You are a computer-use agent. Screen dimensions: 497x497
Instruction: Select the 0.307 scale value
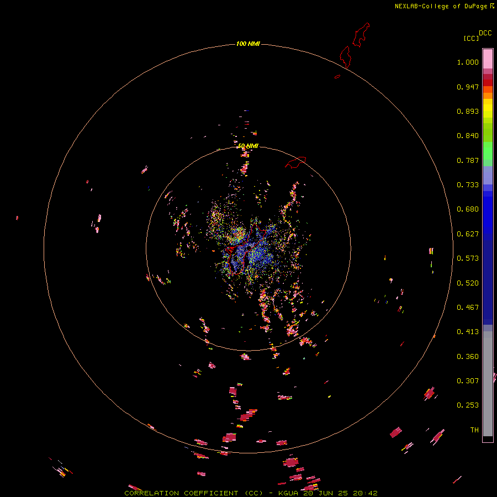click(x=468, y=381)
